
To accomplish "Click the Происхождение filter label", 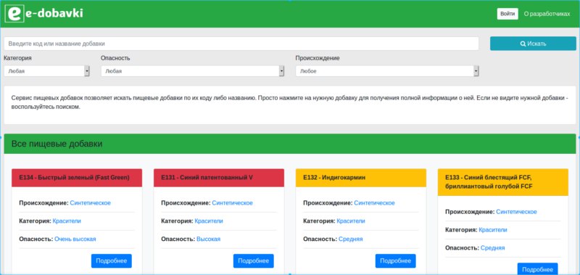I will coord(318,58).
